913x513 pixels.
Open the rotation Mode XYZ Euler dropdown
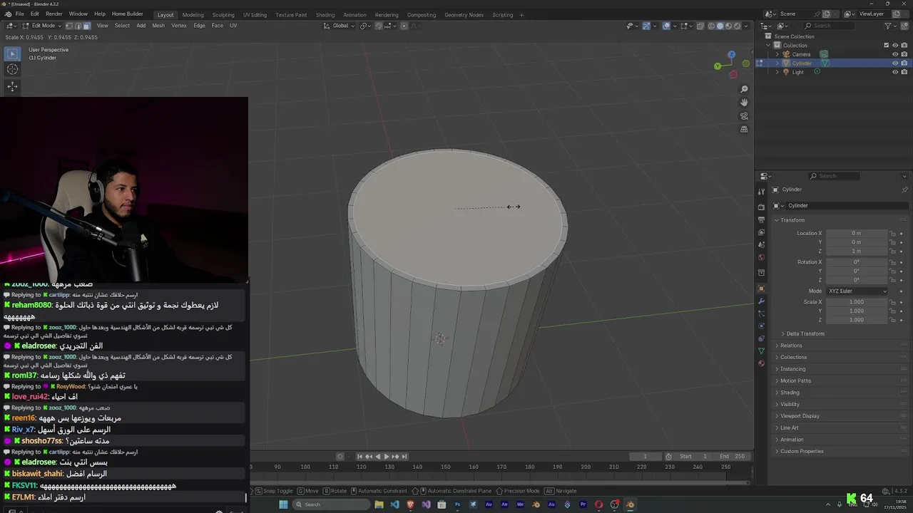pos(857,291)
